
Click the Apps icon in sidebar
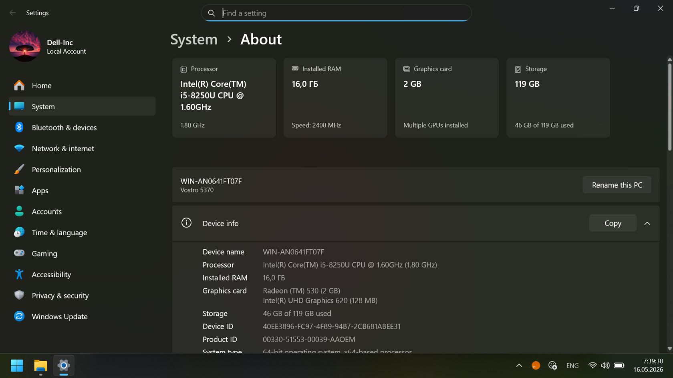tap(19, 190)
